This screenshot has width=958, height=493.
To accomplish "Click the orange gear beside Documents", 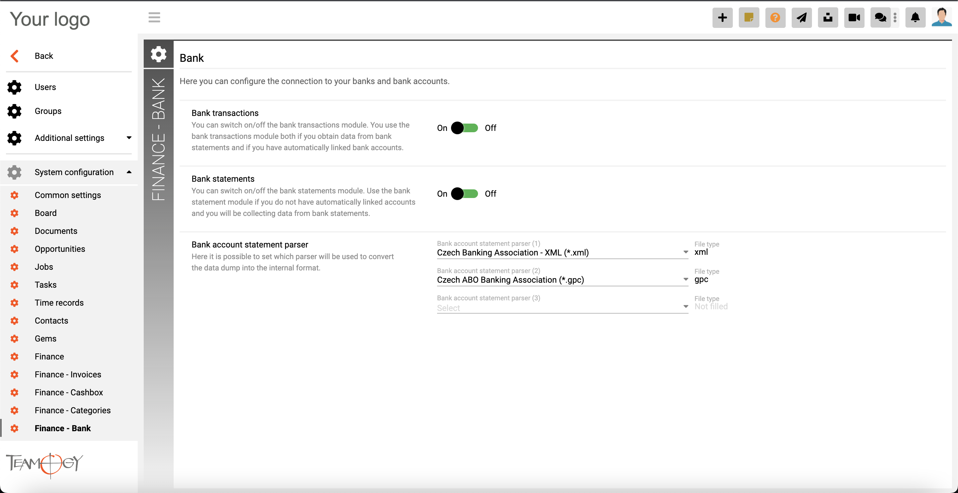I will [x=15, y=231].
